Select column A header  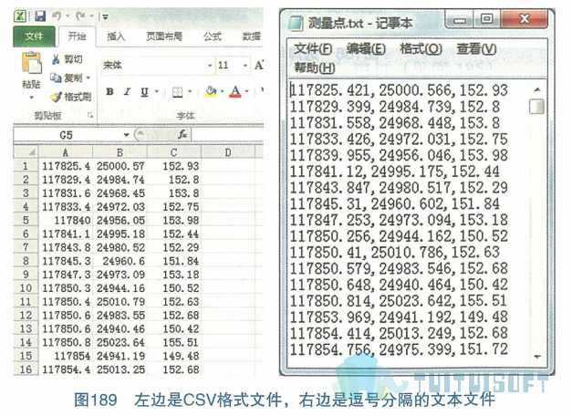click(x=66, y=152)
